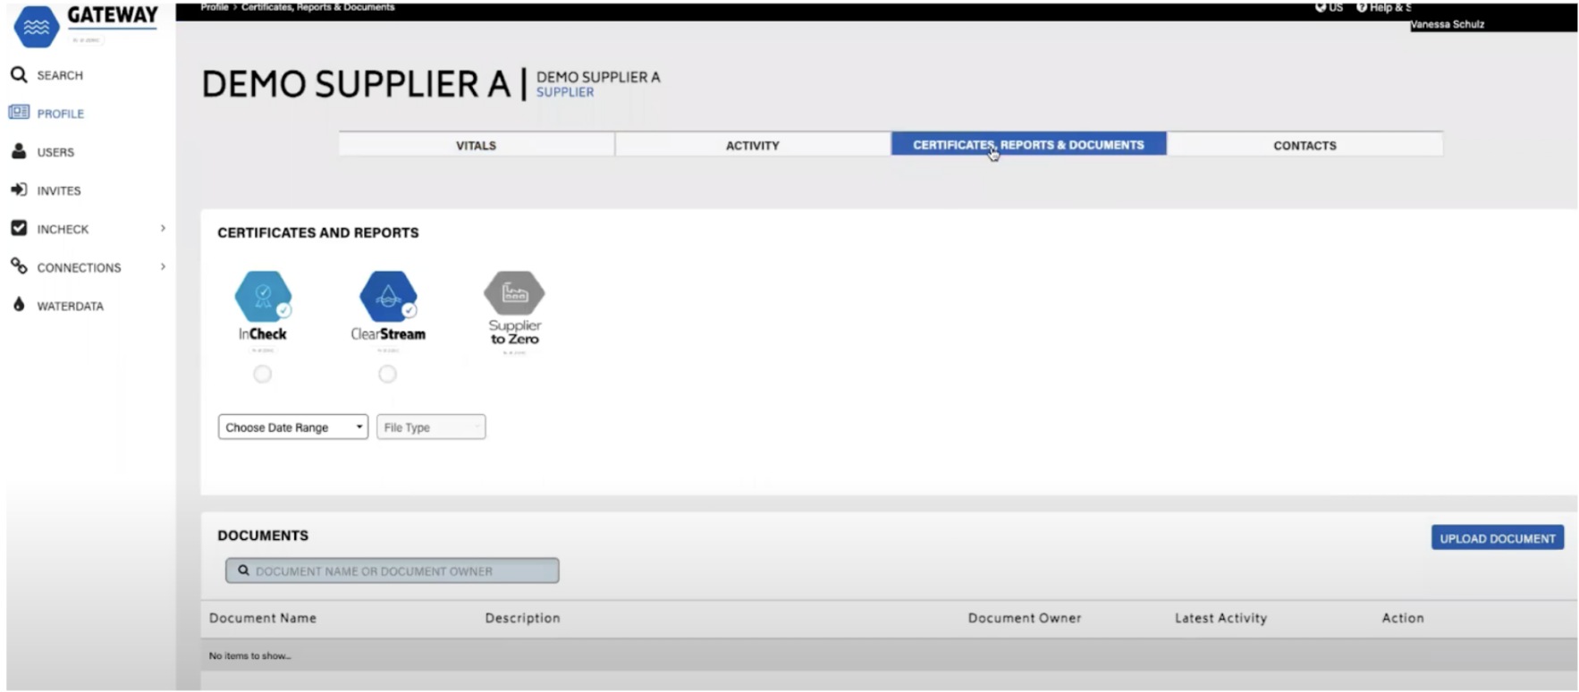
Task: Open the Contacts tab
Action: (x=1304, y=145)
